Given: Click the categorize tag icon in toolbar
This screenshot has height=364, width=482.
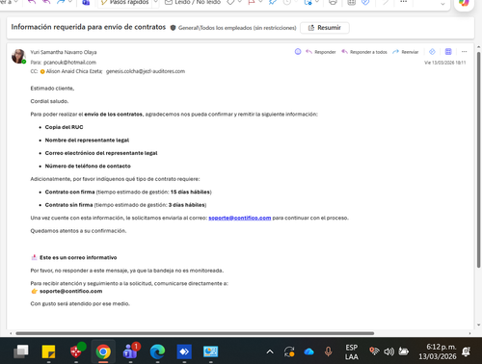Looking at the screenshot, I should click(230, 3).
